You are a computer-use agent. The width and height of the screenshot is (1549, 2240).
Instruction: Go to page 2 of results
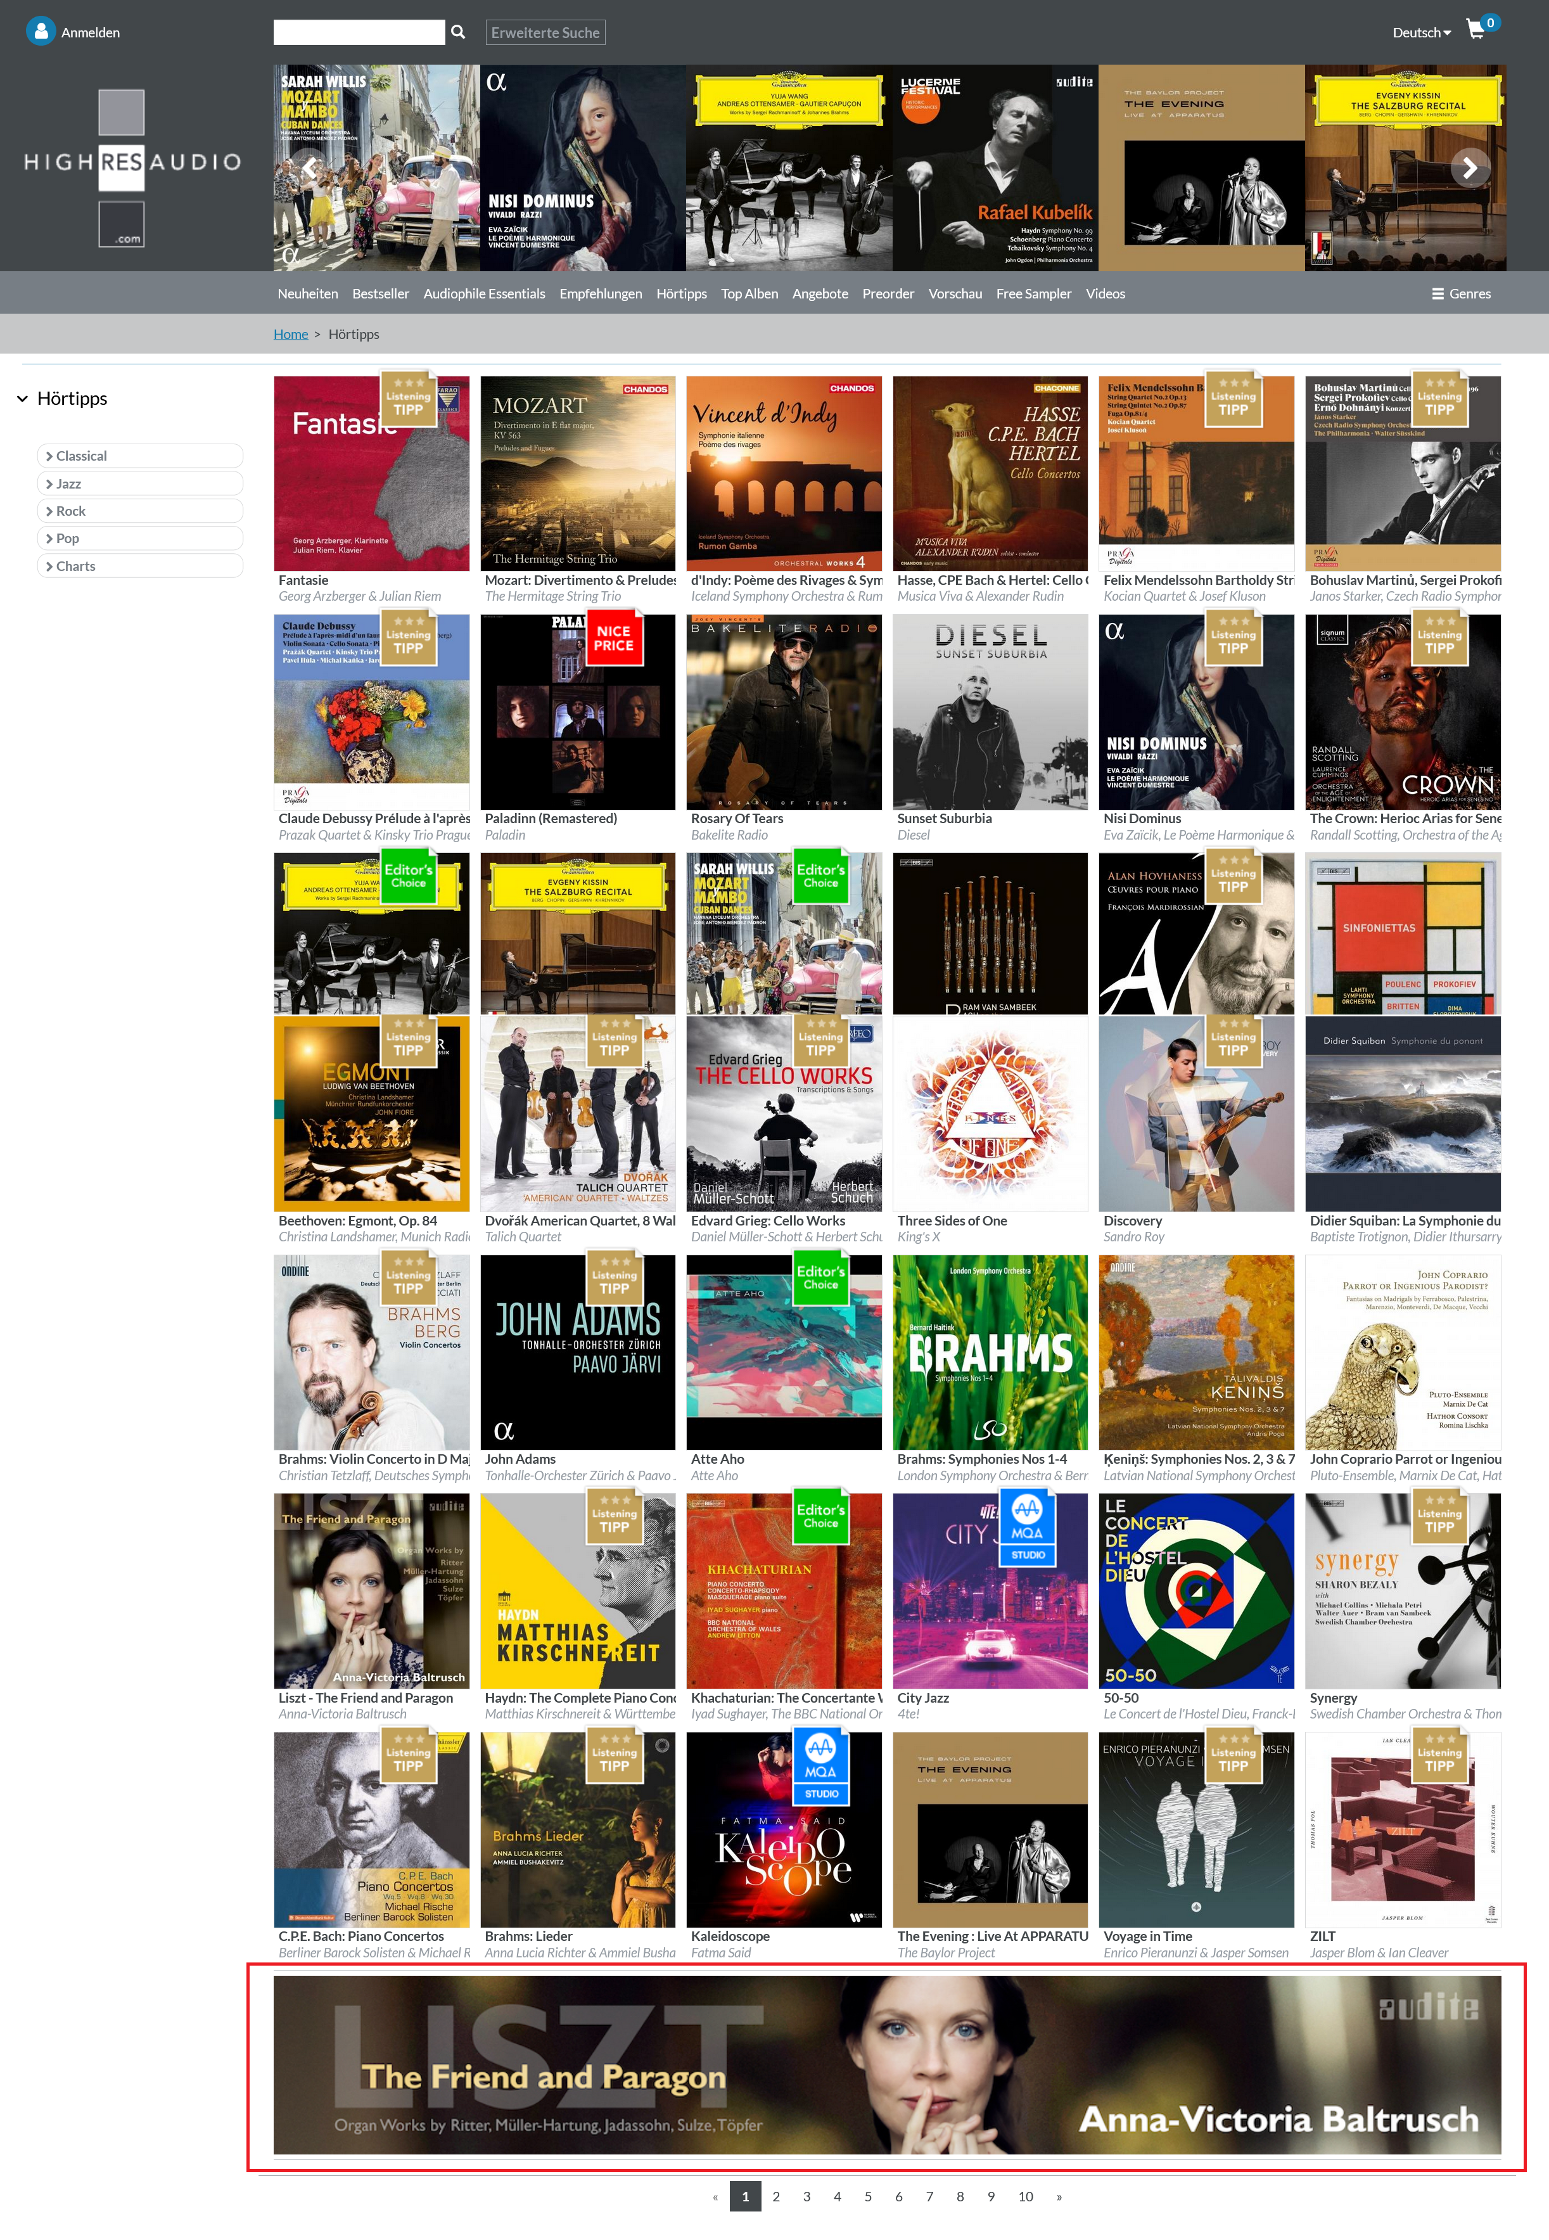[x=775, y=2198]
